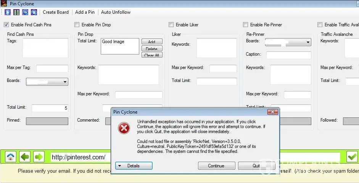Click the Add button in Pin Drop
Image resolution: width=359 pixels, height=183 pixels.
(x=152, y=42)
